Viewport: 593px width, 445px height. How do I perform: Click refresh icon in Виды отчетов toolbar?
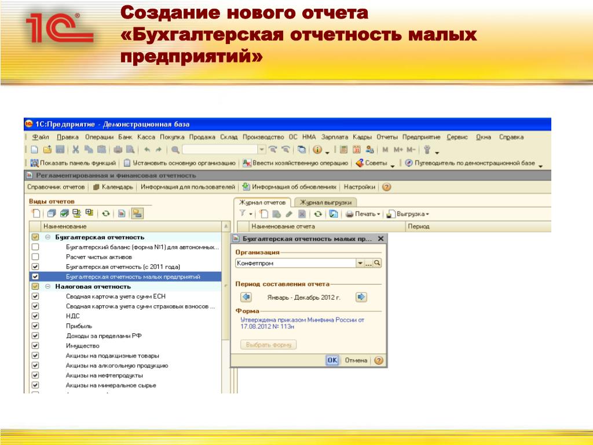tap(106, 213)
